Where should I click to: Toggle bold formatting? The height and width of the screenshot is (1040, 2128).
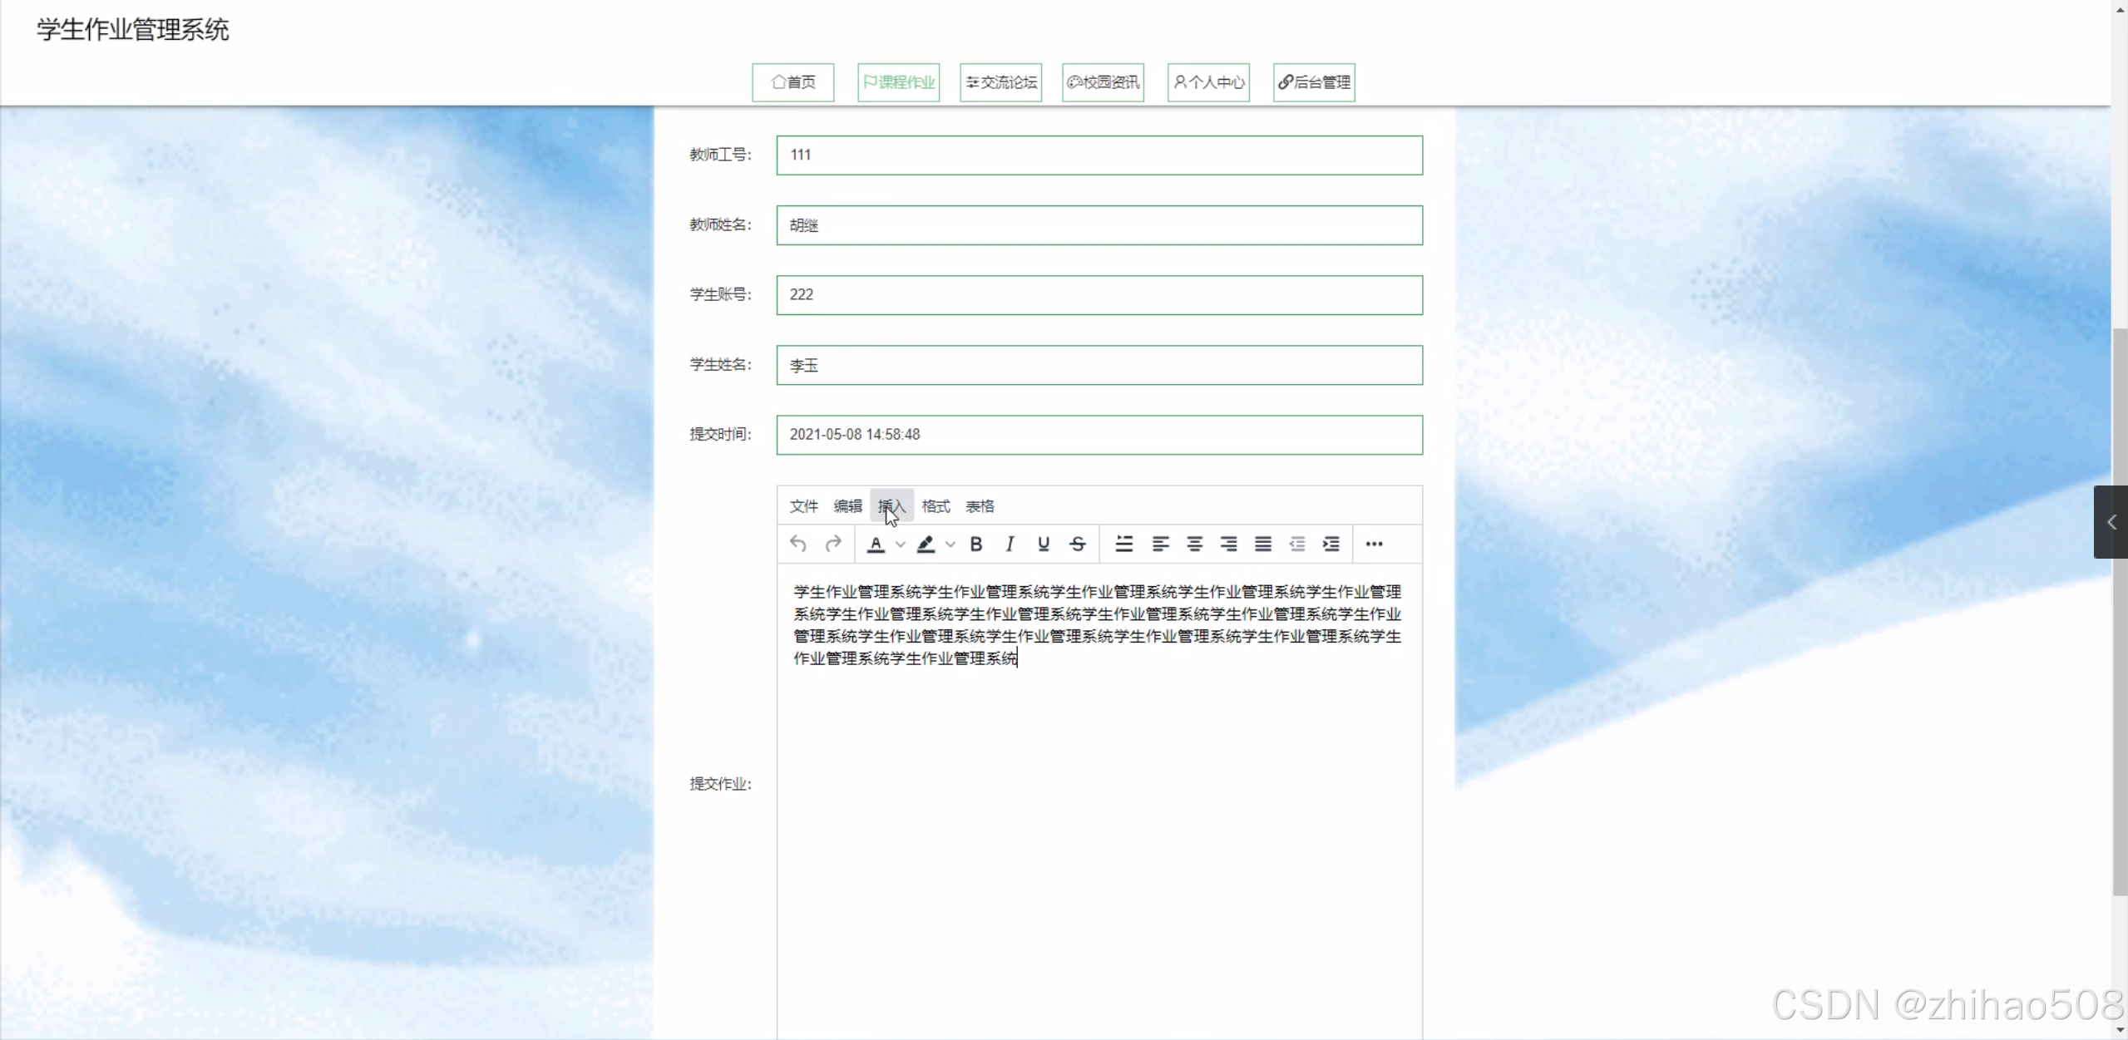tap(976, 544)
